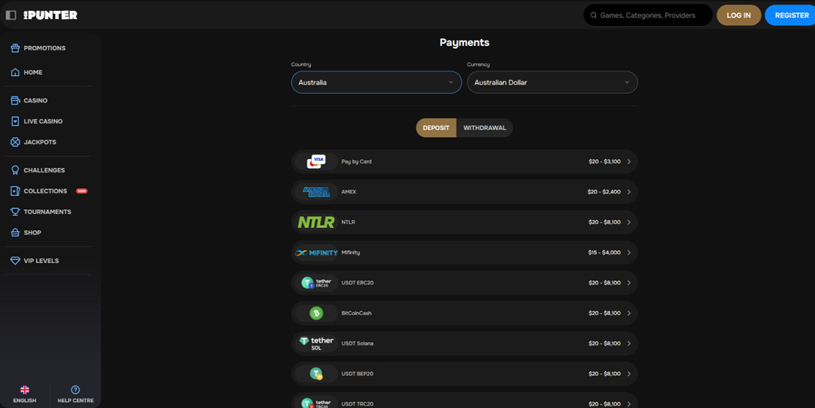Image resolution: width=815 pixels, height=408 pixels.
Task: Click the $20 - $3,100 card limit
Action: click(x=604, y=162)
